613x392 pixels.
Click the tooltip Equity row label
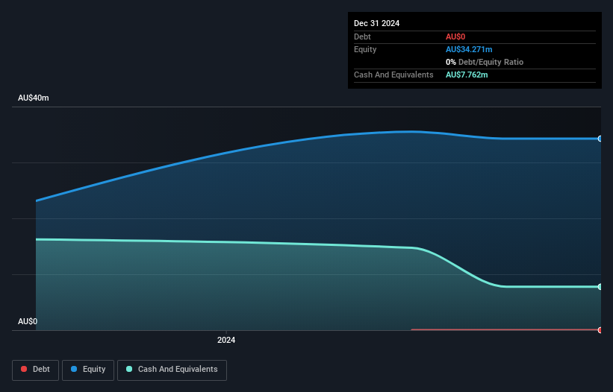pyautogui.click(x=365, y=49)
